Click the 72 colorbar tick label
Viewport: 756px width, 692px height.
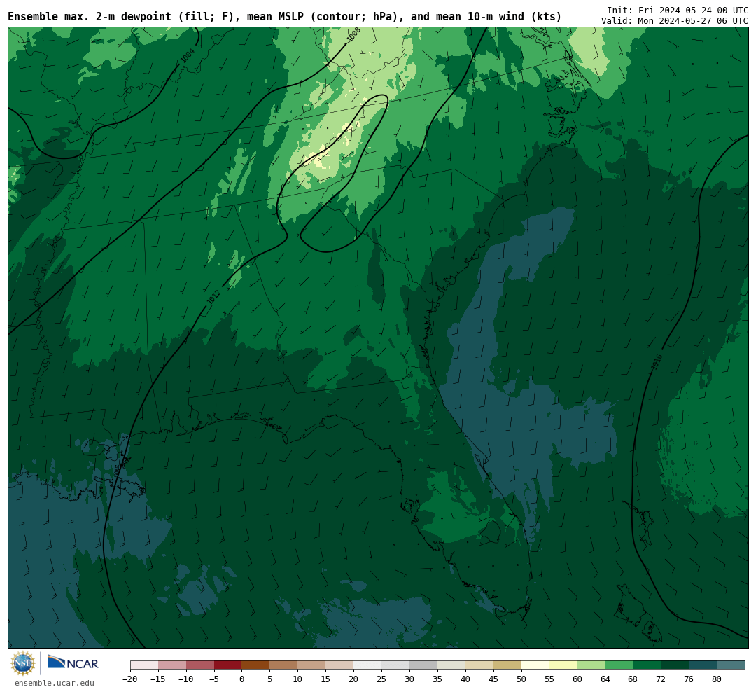tap(661, 679)
